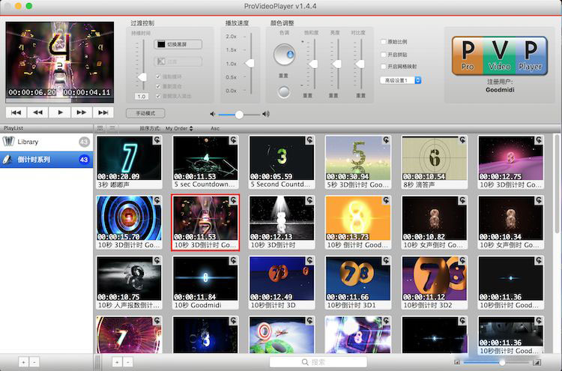Switch to list view icon
562x371 pixels.
[x=112, y=128]
